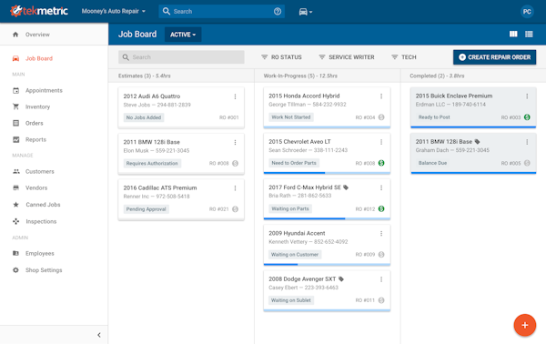This screenshot has height=344, width=546.
Task: Click green payment icon on RO #003
Action: (x=527, y=117)
